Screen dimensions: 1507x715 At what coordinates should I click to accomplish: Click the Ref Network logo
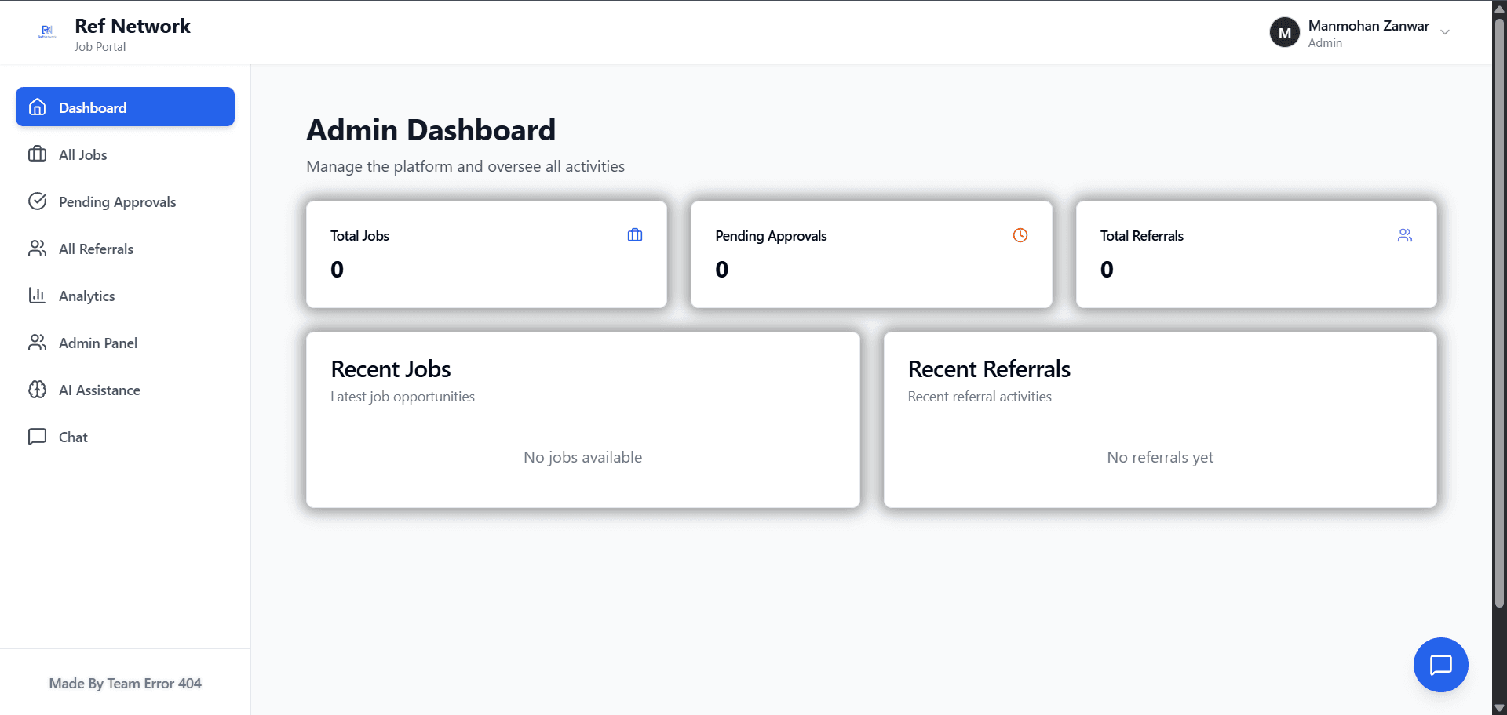click(47, 31)
